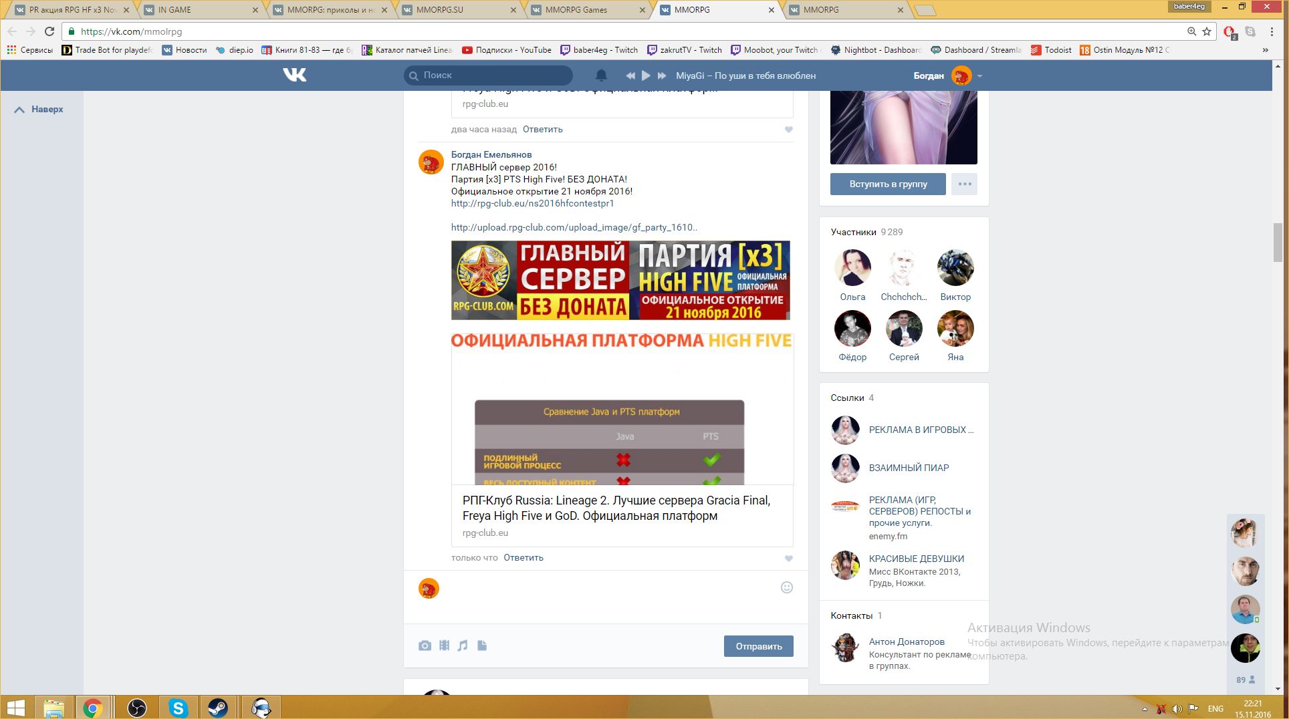This screenshot has height=719, width=1289.
Task: Click the VK logo home icon
Action: [x=294, y=75]
